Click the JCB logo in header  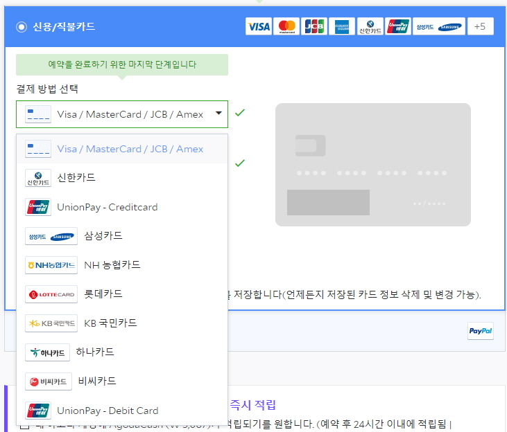[314, 26]
